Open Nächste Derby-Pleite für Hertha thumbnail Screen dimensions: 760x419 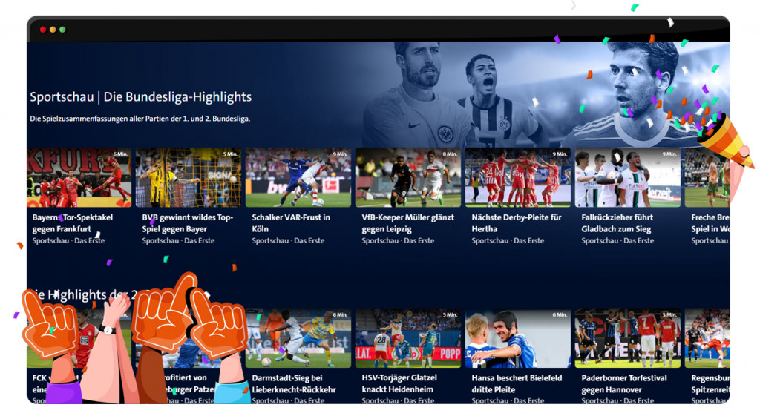517,177
